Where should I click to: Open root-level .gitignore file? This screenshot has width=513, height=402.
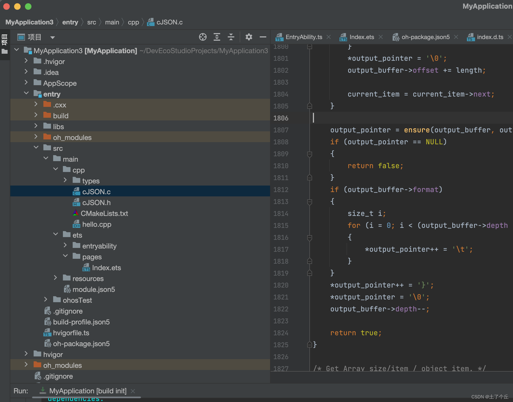pos(54,376)
